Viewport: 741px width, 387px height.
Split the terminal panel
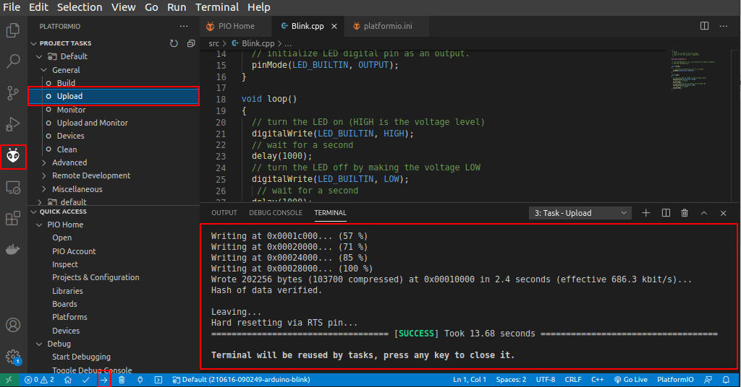(x=666, y=213)
